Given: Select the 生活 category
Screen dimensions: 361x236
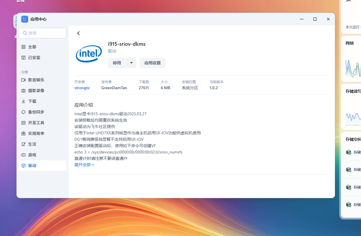Looking at the screenshot, I should click(x=43, y=144).
